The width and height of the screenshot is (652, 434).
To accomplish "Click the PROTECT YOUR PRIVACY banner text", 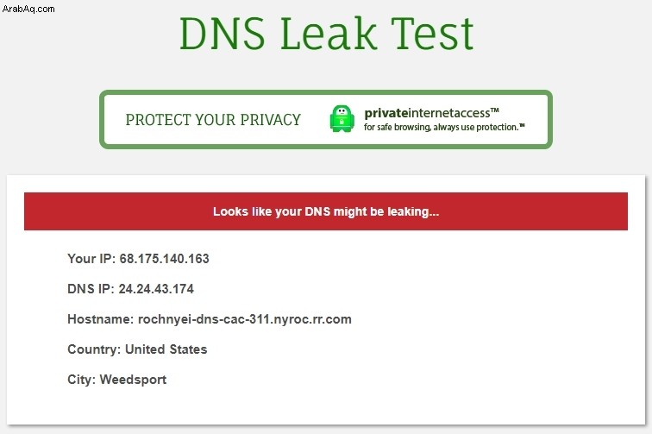I will click(213, 119).
